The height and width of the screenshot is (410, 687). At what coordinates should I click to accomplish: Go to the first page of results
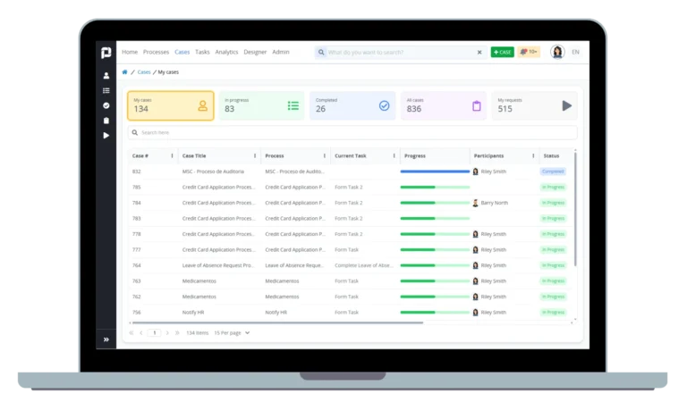pos(131,333)
